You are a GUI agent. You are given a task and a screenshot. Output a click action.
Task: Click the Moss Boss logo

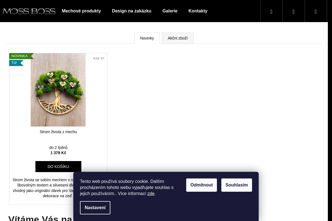click(29, 11)
